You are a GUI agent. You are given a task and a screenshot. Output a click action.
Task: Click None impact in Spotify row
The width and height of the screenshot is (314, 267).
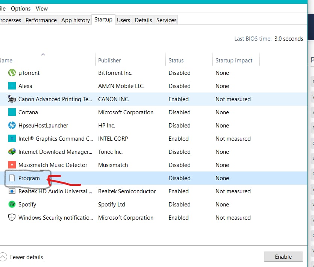coord(222,205)
